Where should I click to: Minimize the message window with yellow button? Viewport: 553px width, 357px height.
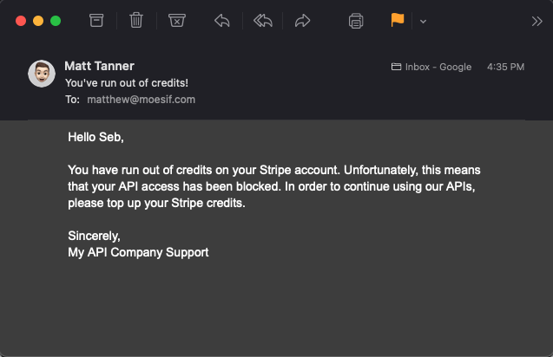tap(38, 21)
